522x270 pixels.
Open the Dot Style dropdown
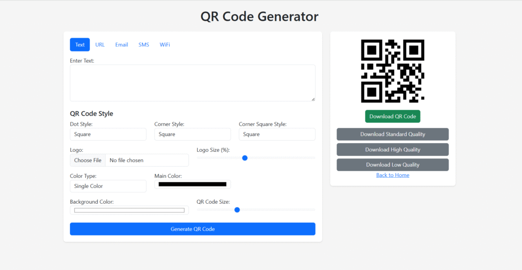108,134
